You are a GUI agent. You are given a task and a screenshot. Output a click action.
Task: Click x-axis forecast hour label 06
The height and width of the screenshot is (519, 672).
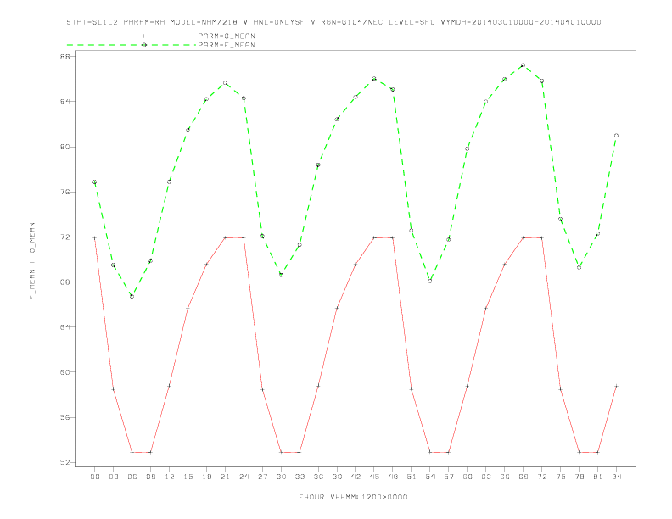132,477
